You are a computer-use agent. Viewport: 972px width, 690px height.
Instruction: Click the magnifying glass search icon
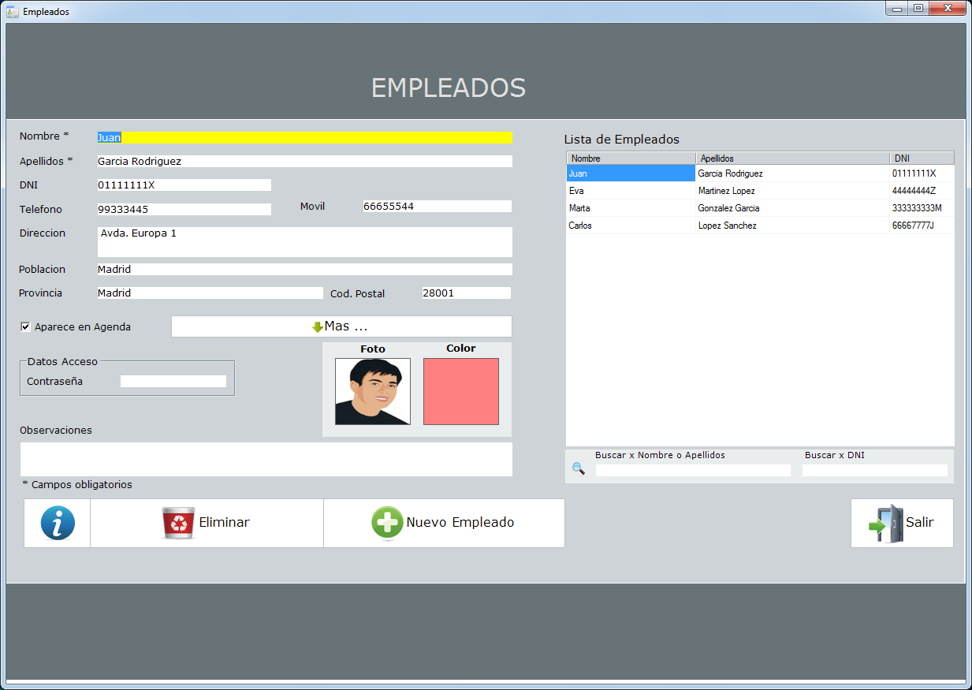coord(579,468)
